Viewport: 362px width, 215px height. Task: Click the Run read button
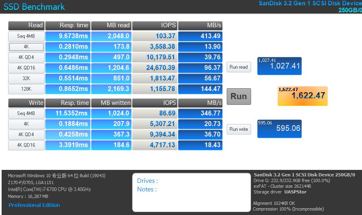pyautogui.click(x=239, y=67)
